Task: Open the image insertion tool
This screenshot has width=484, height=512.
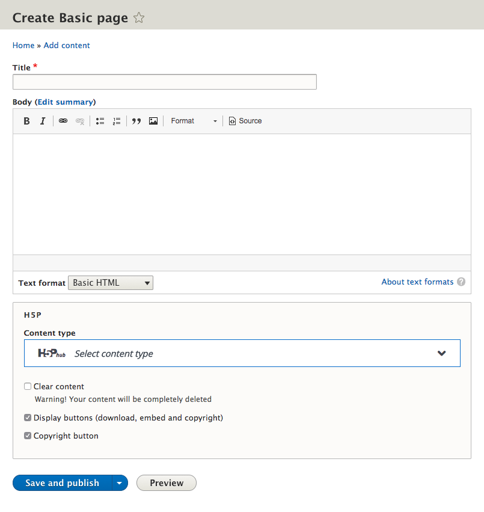Action: (x=153, y=121)
